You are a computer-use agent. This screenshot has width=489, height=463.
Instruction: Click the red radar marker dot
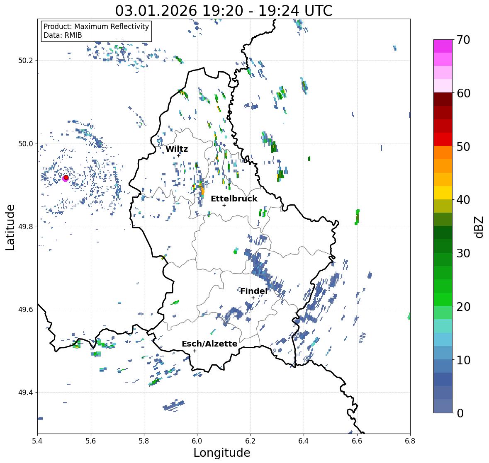(66, 177)
